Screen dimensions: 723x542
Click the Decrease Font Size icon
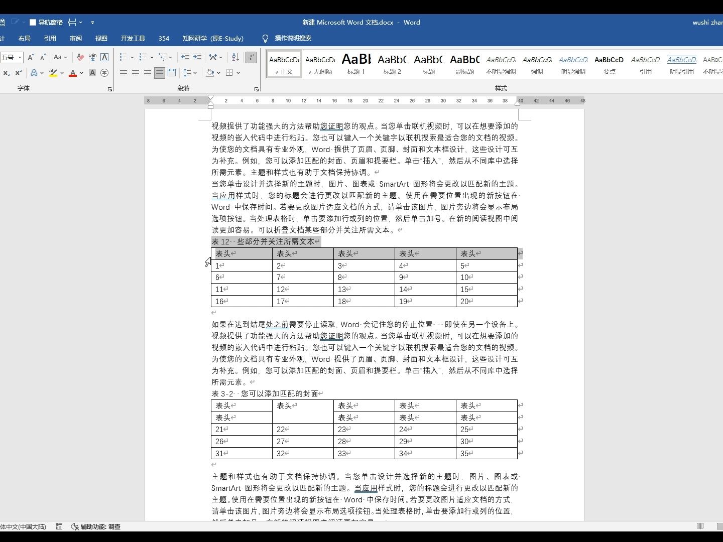pyautogui.click(x=42, y=57)
